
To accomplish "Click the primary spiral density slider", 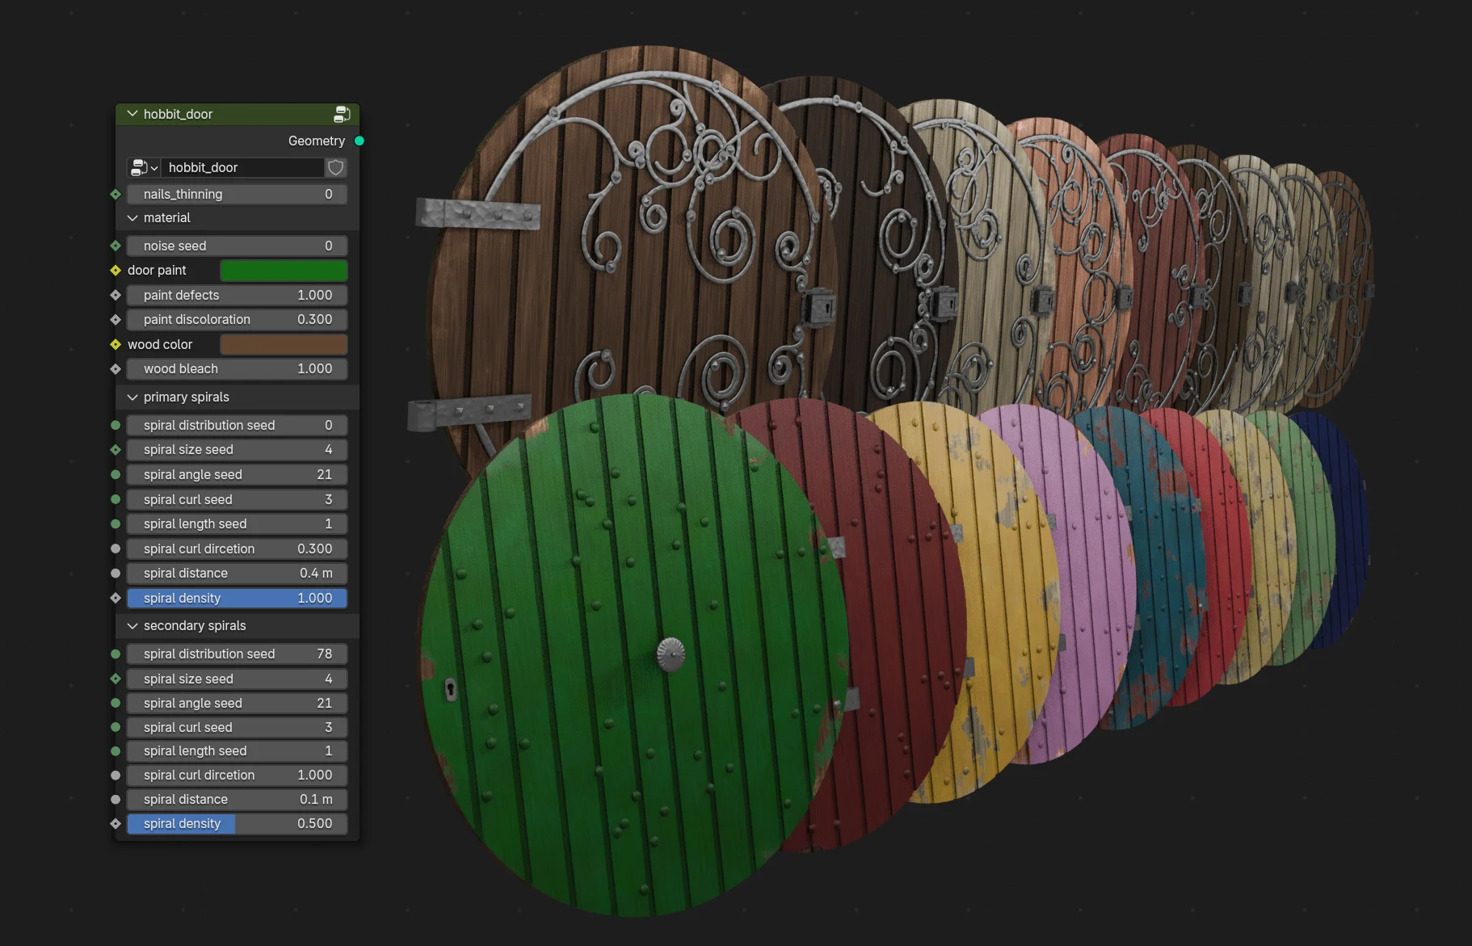I will (x=237, y=598).
